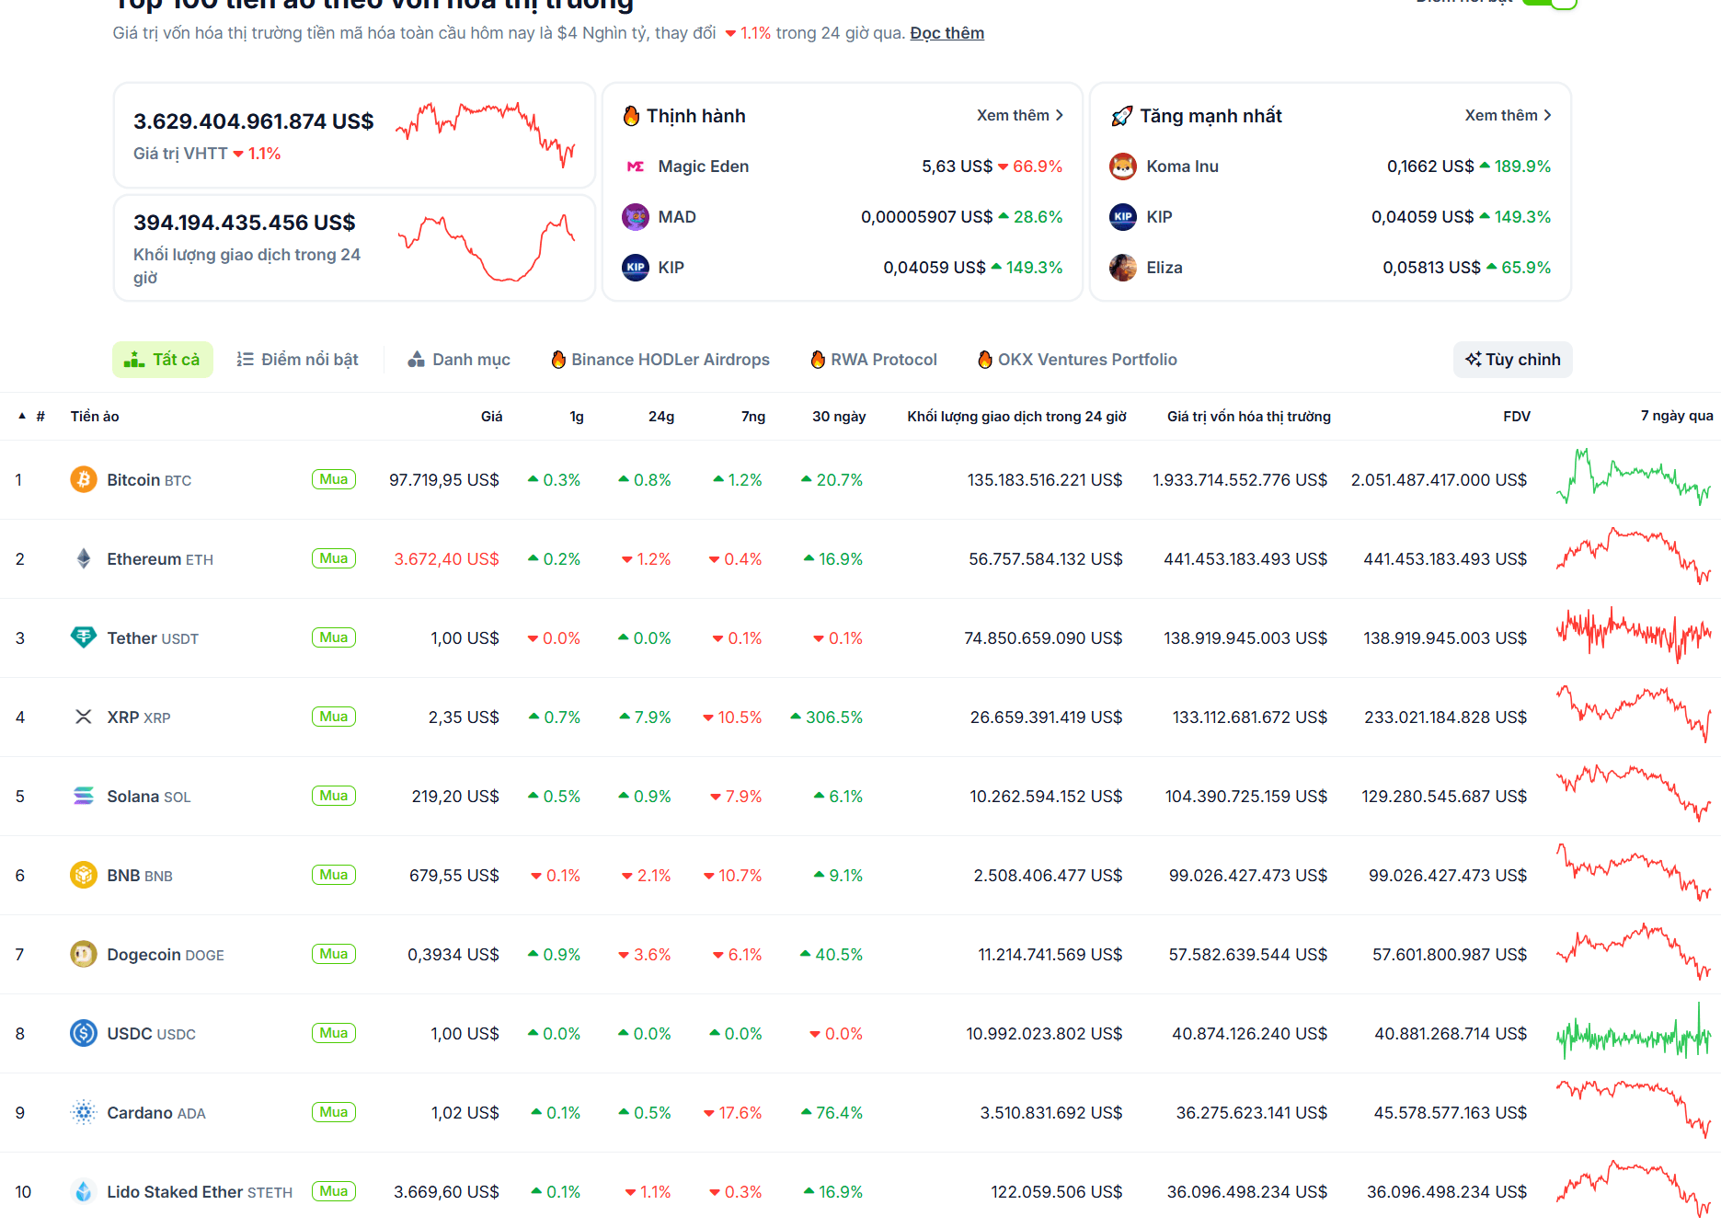Click Eliza name in top gainers
1721x1228 pixels.
1165,268
